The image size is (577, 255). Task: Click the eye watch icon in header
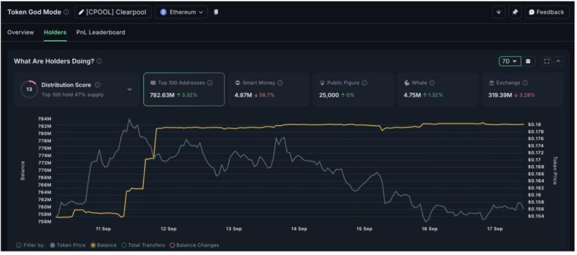pyautogui.click(x=498, y=12)
